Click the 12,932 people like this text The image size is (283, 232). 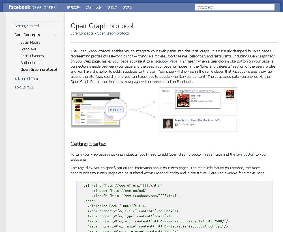pos(201,101)
